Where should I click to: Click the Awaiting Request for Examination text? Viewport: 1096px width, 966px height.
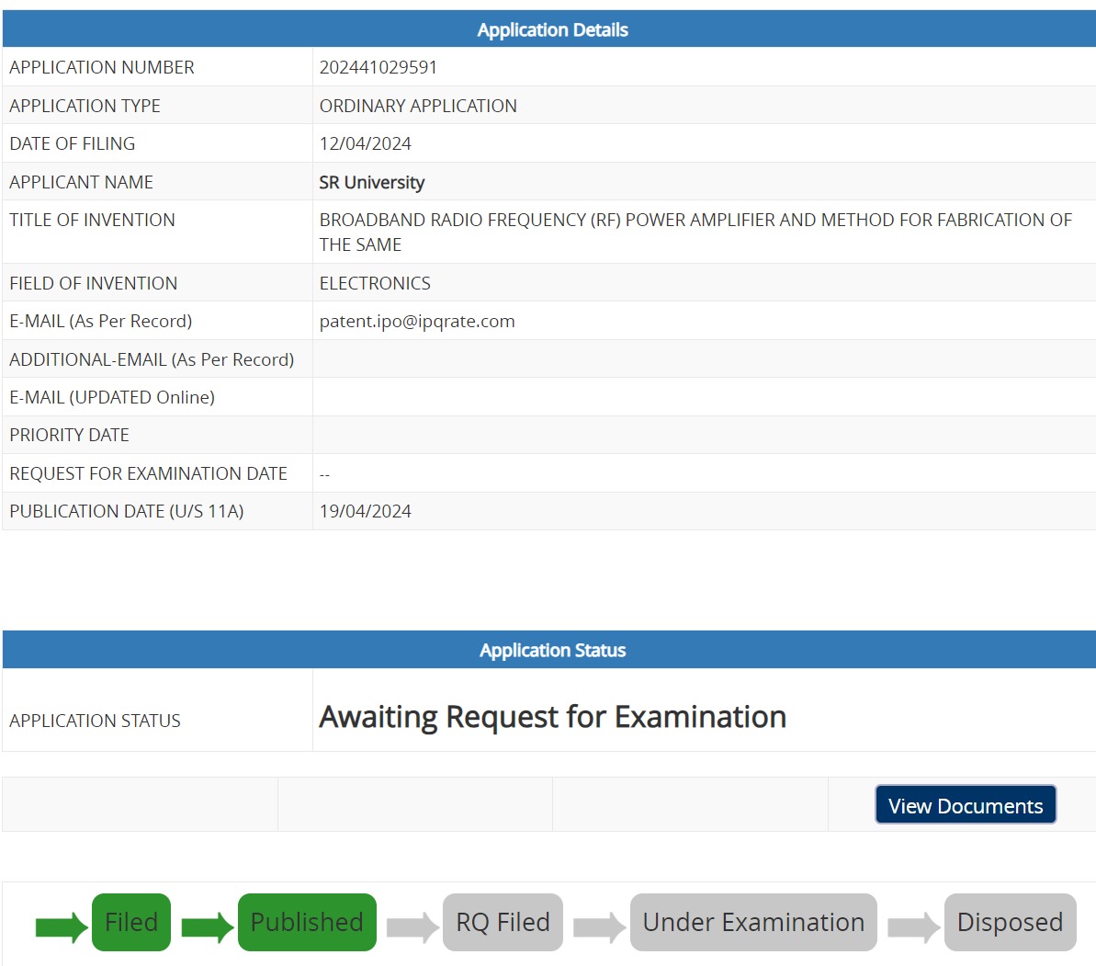[x=552, y=716]
